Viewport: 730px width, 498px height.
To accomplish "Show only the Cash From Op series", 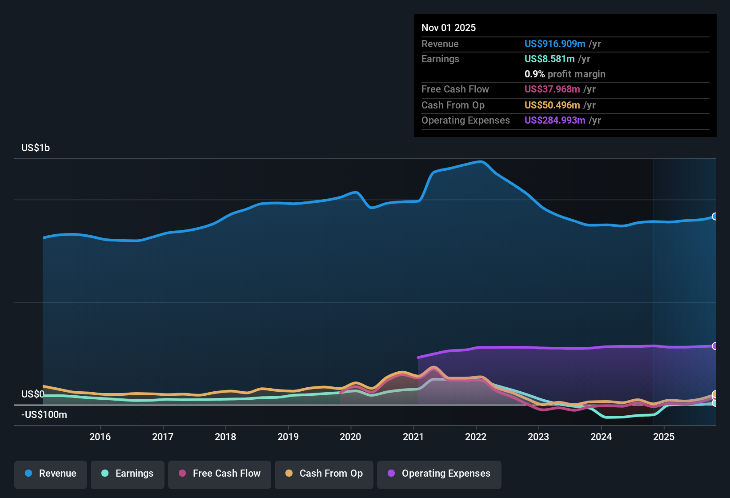I will pyautogui.click(x=324, y=474).
